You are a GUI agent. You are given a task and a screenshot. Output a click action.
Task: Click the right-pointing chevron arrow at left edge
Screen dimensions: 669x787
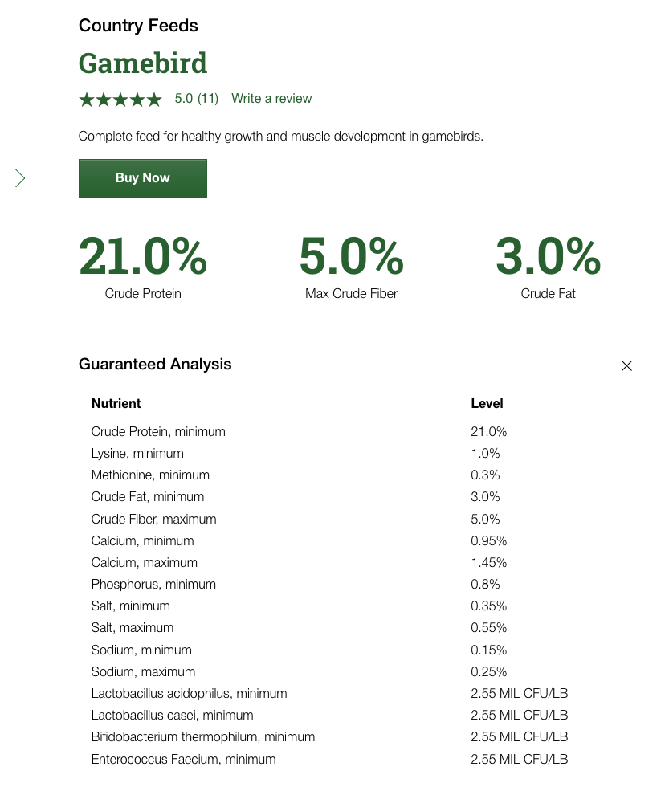[21, 178]
